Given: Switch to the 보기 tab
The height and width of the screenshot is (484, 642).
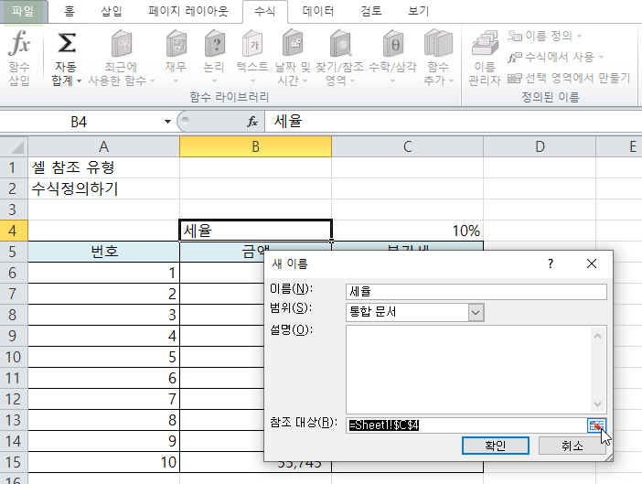Looking at the screenshot, I should pos(419,11).
